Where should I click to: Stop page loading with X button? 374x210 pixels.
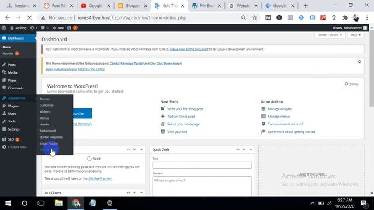(29, 17)
